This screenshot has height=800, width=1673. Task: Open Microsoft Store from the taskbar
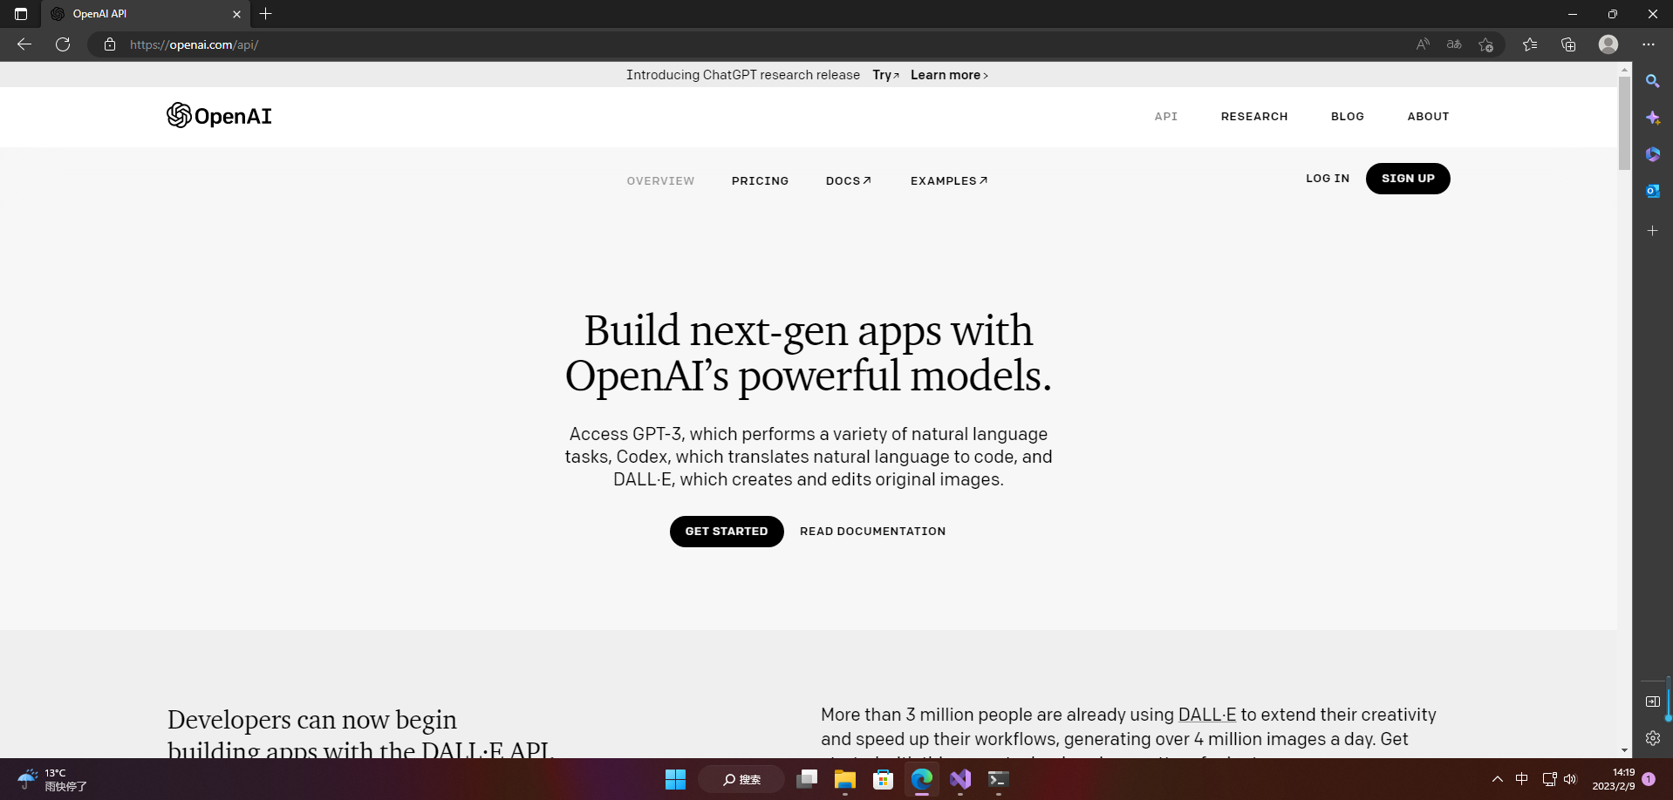[884, 779]
